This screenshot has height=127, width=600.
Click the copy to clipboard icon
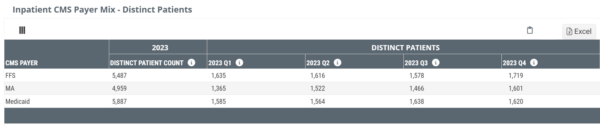(x=530, y=30)
